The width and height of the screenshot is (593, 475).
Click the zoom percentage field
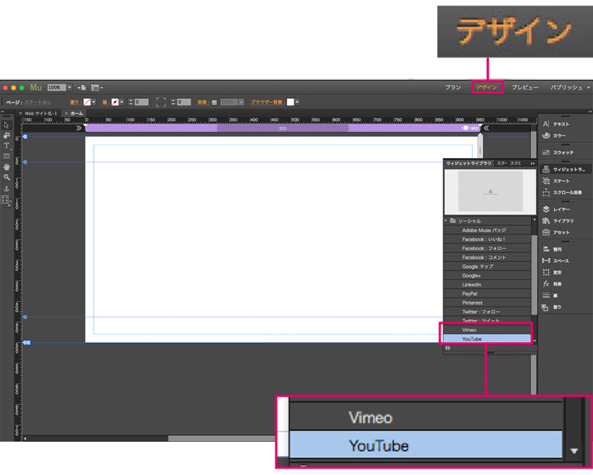pos(57,87)
